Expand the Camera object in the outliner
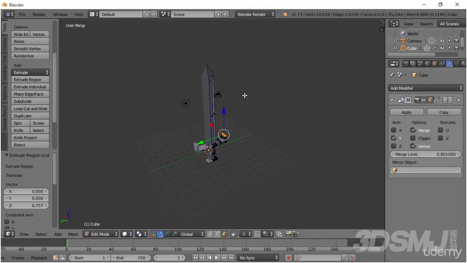 395,41
